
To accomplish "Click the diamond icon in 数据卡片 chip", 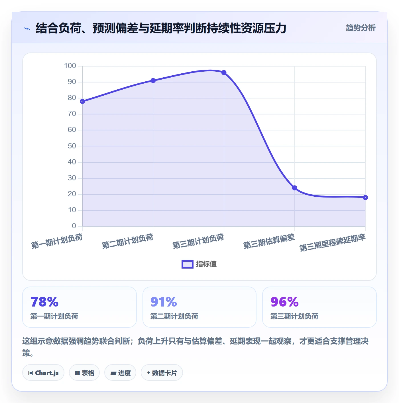I will pyautogui.click(x=148, y=372).
